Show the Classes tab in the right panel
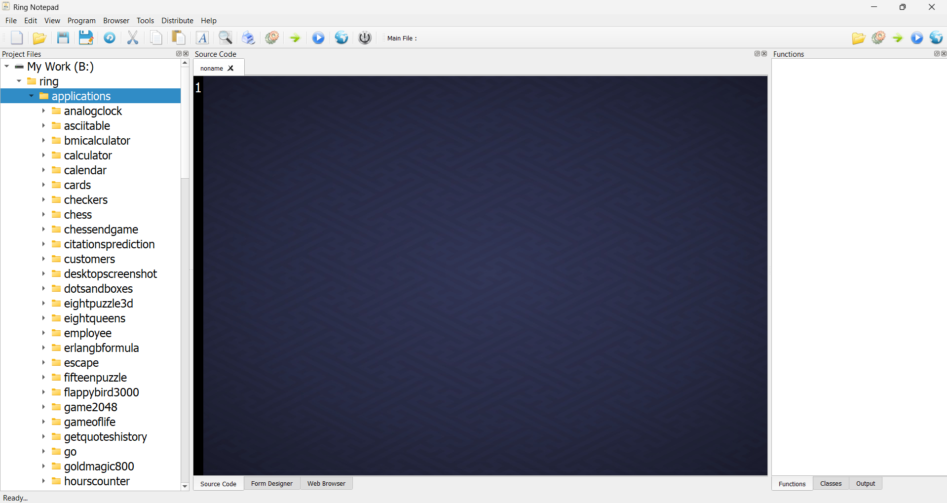The width and height of the screenshot is (947, 503). tap(830, 483)
